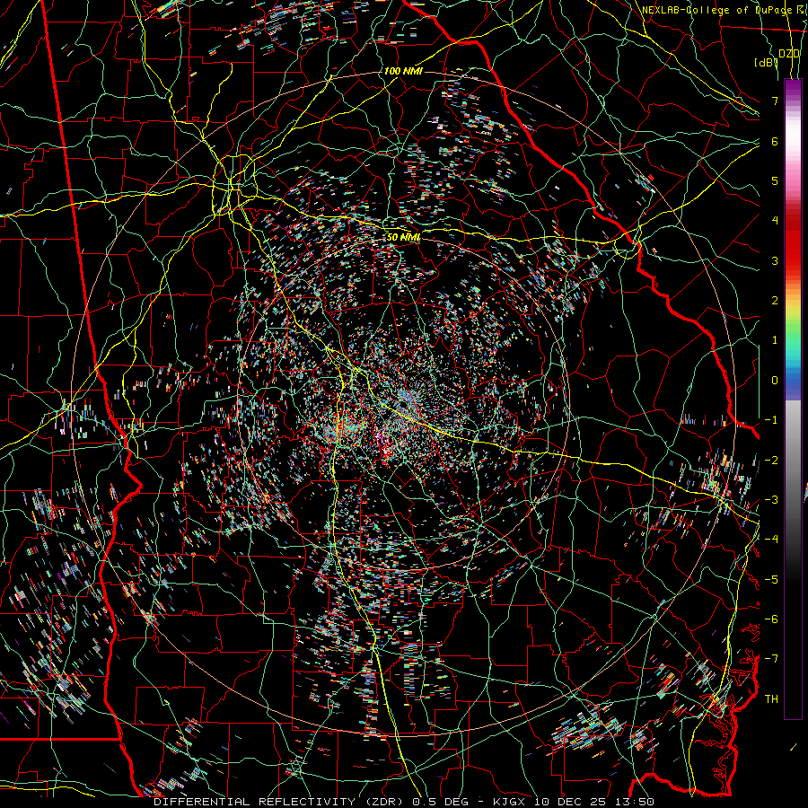Select the "6" tick label on color scale
Viewport: 808px width, 808px height.
click(775, 141)
